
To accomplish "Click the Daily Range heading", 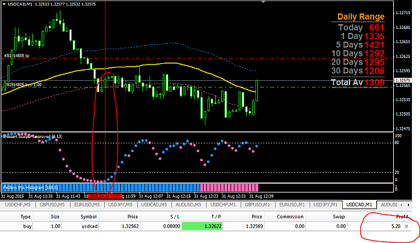I will [x=361, y=17].
